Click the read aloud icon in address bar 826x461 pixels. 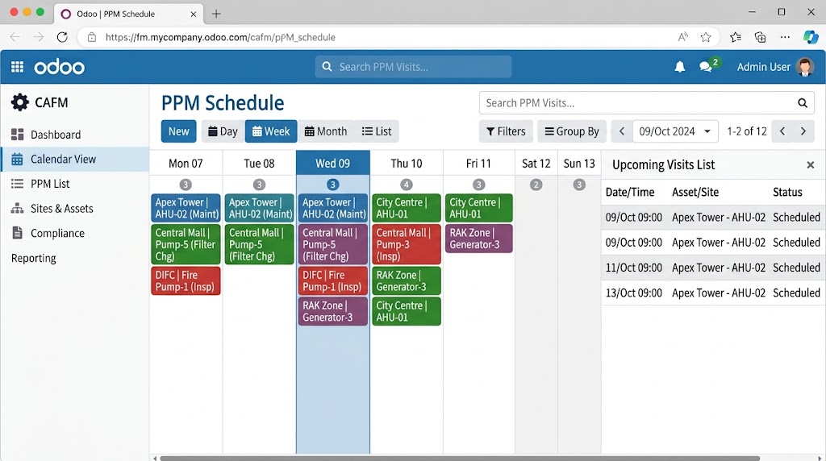[682, 37]
